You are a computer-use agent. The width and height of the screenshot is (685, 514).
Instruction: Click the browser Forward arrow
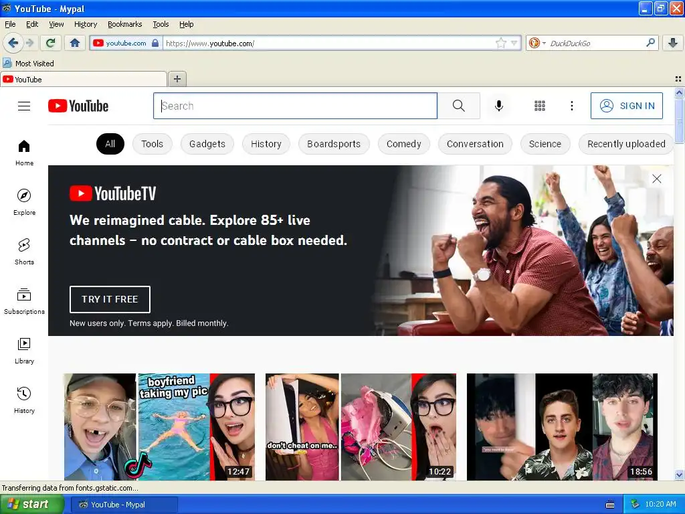tap(29, 43)
